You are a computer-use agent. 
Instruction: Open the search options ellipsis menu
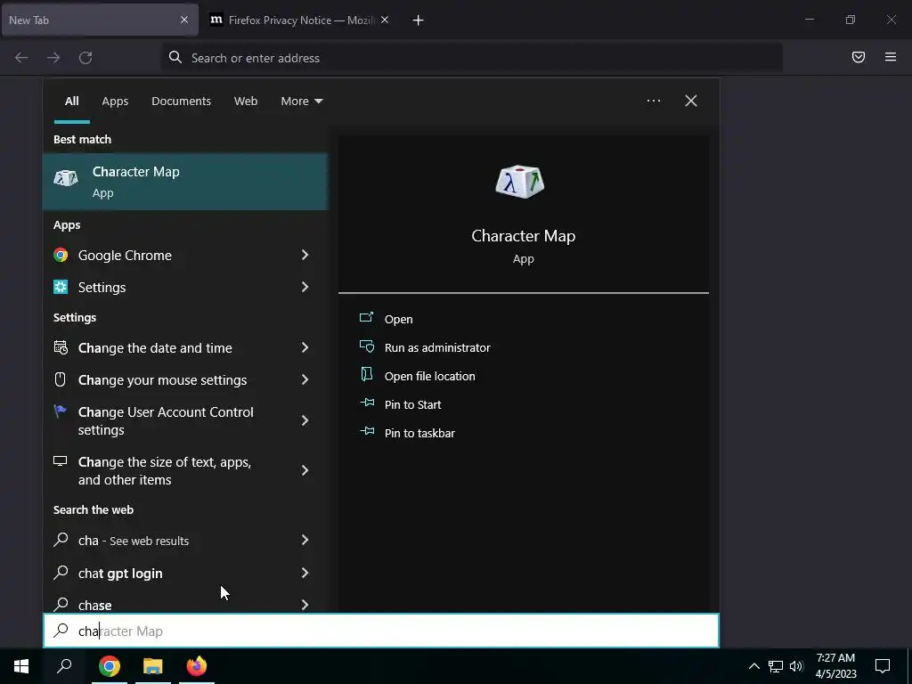(x=654, y=101)
